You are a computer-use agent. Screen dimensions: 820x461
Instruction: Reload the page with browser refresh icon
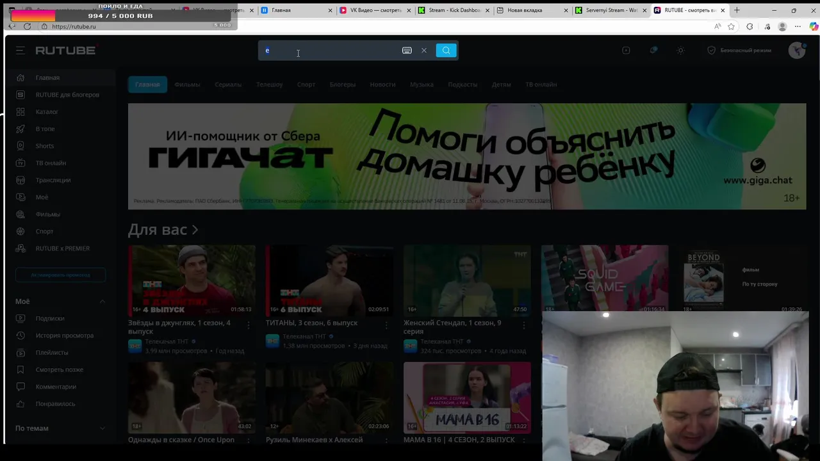(x=27, y=26)
